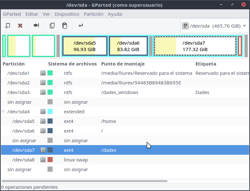Click the mounted-status icon beside /dev/sda1
Image resolution: width=250 pixels, height=191 pixels.
43,73
